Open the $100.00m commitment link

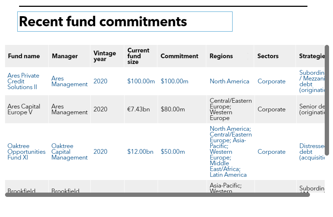click(x=174, y=81)
